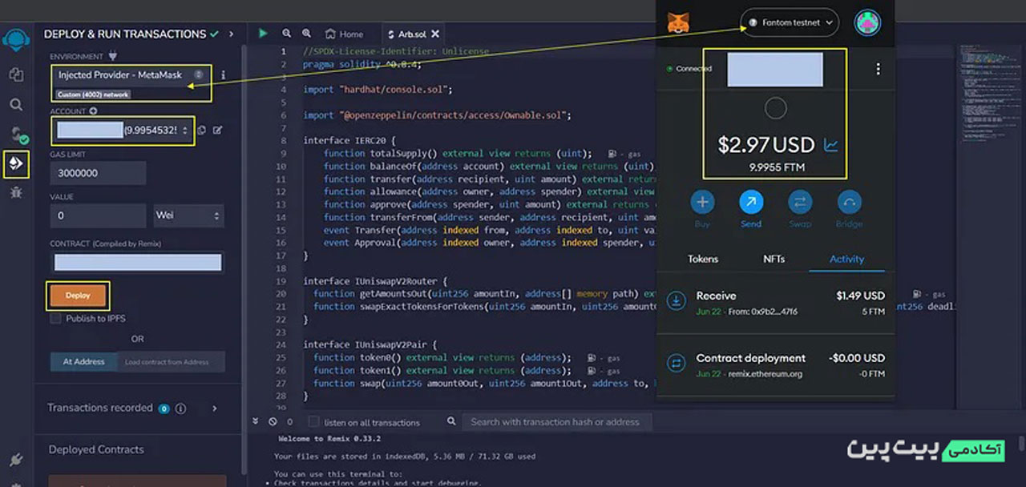Click the environment info icon
Viewport: 1026px width, 487px height.
click(224, 74)
